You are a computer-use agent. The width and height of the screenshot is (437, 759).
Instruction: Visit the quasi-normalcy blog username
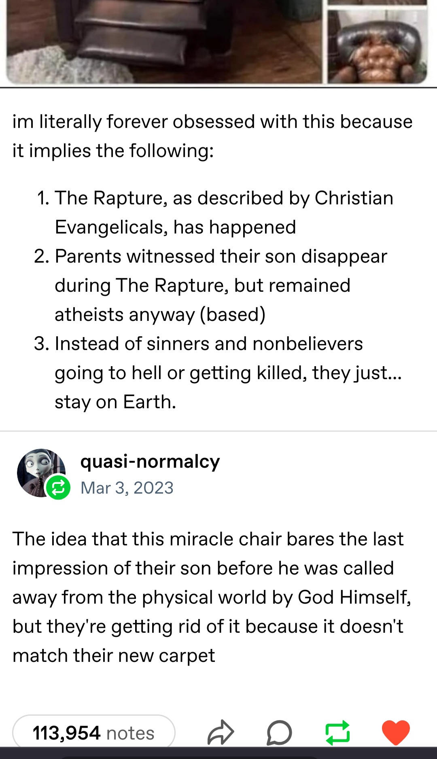click(150, 462)
